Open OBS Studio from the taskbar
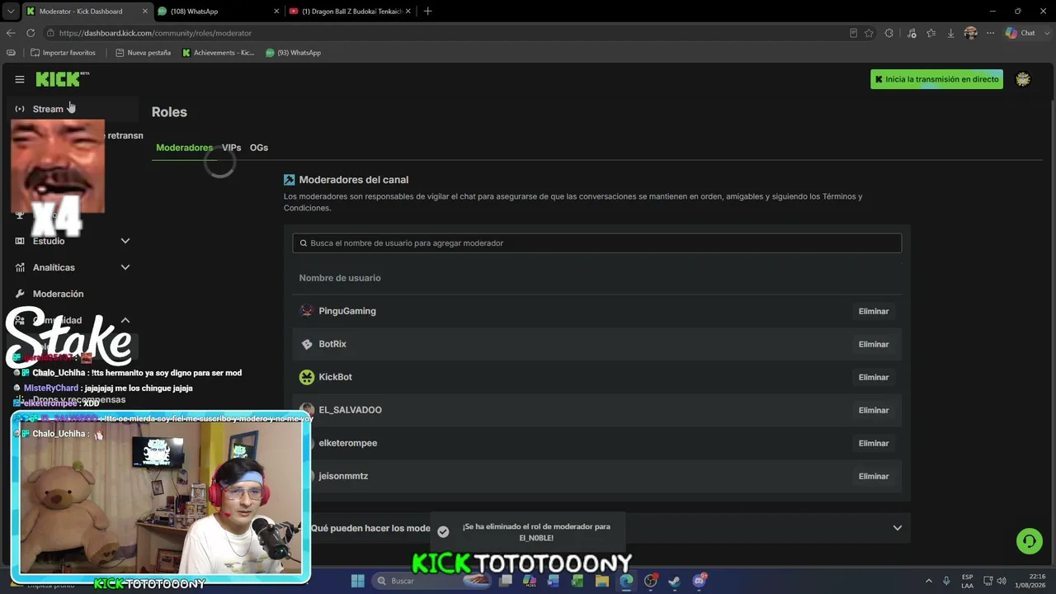This screenshot has width=1056, height=594. tap(650, 581)
